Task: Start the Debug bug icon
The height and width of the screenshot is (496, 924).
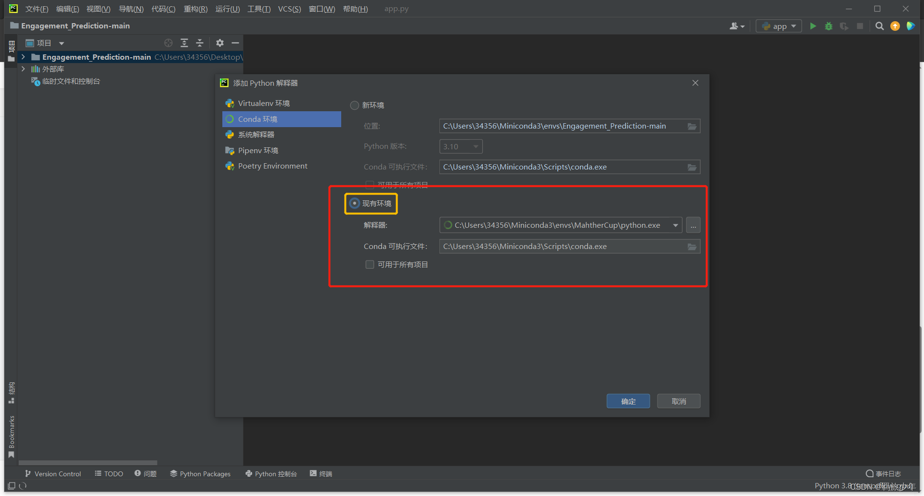Action: (829, 26)
